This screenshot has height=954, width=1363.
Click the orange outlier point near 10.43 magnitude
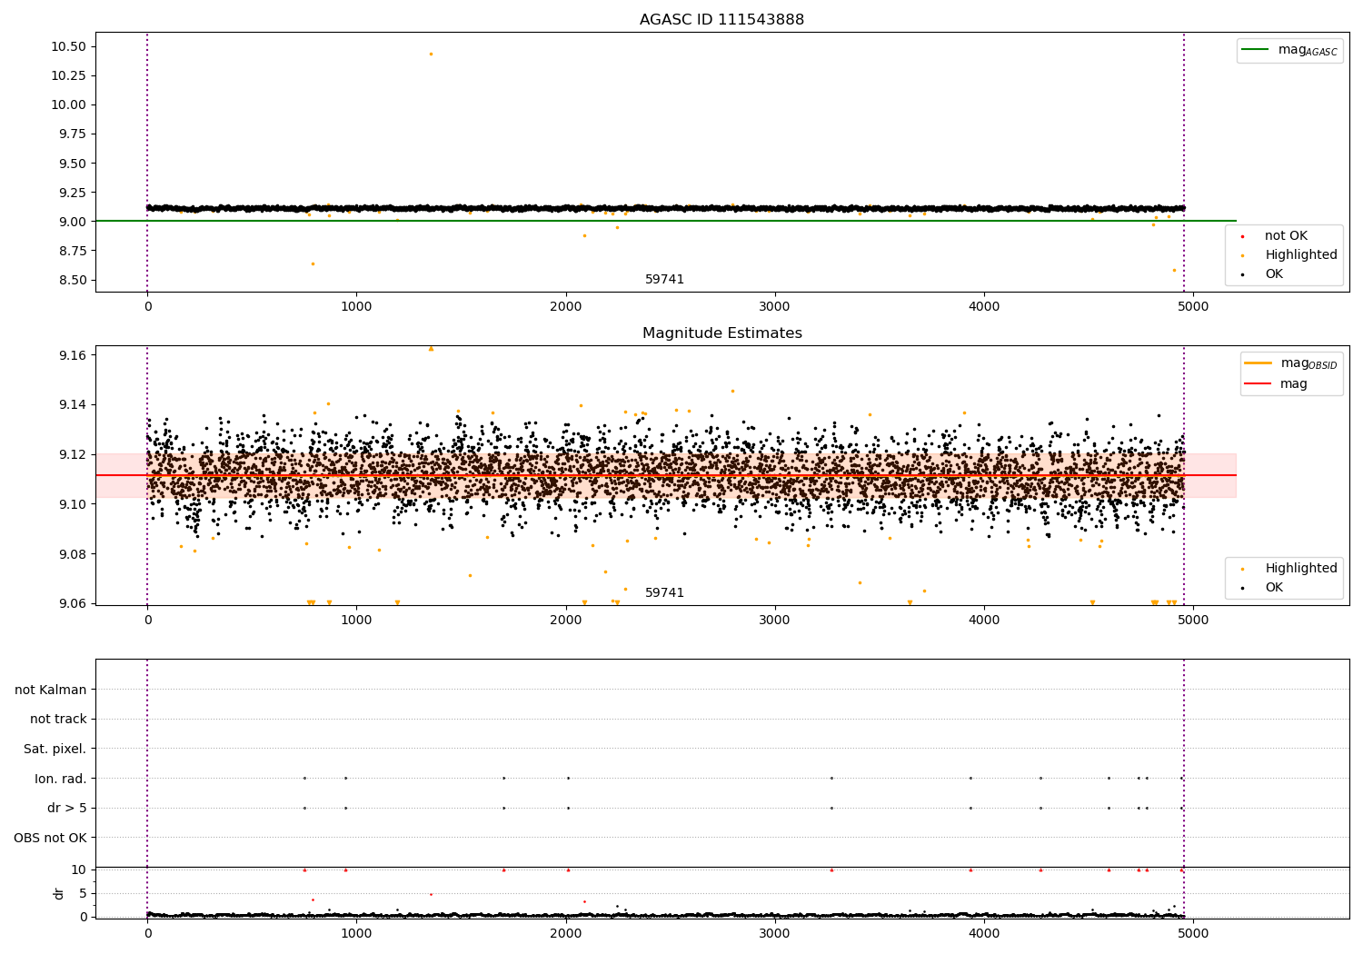pos(431,54)
